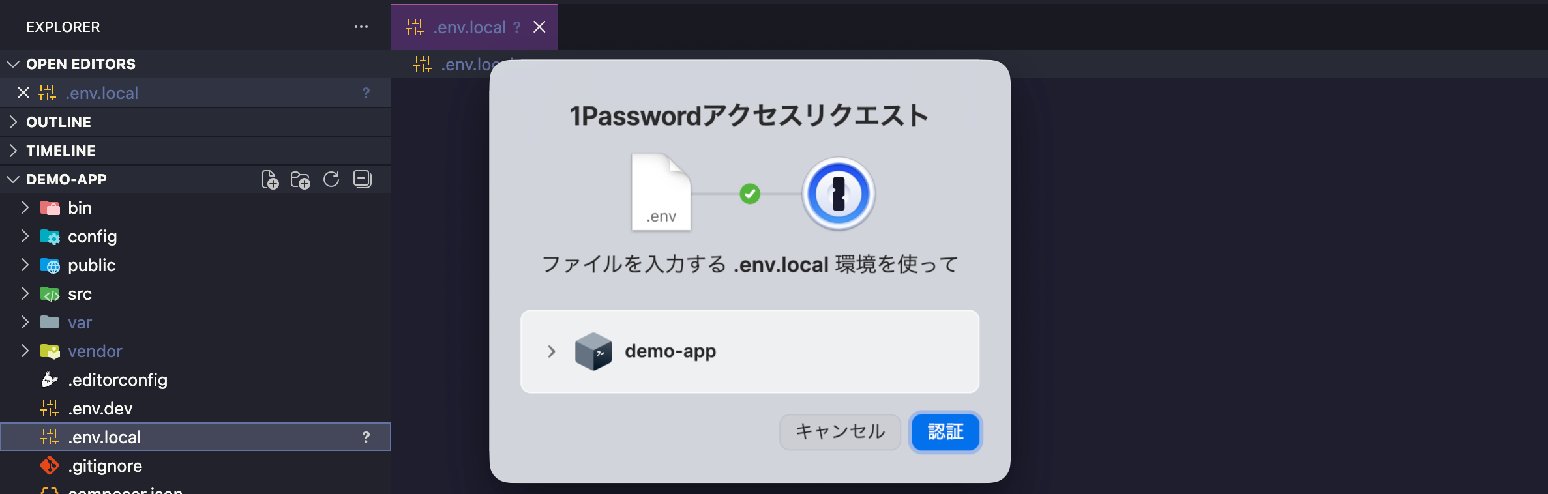Expand the TIMELINE section
The height and width of the screenshot is (494, 1548).
click(61, 151)
